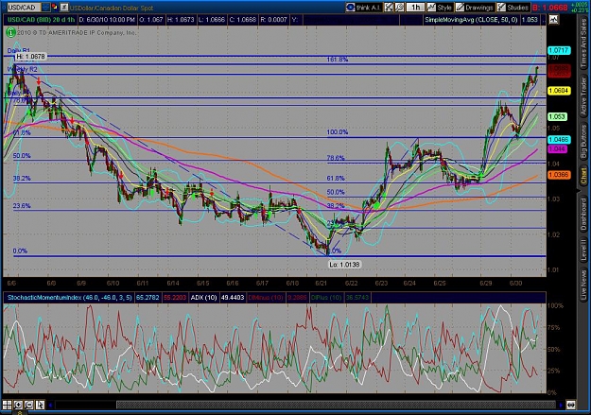Click the SimpleMovingAvg (CLOSE, 50, 0) label
The width and height of the screenshot is (591, 415).
tap(471, 20)
